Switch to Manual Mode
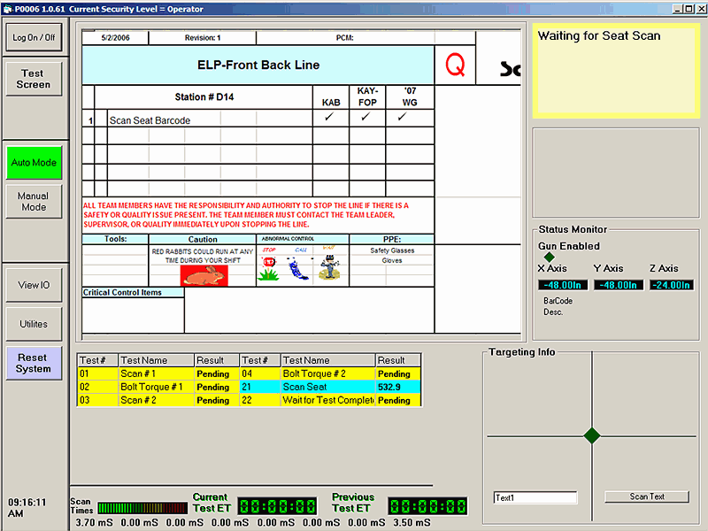The width and height of the screenshot is (708, 531). click(34, 202)
